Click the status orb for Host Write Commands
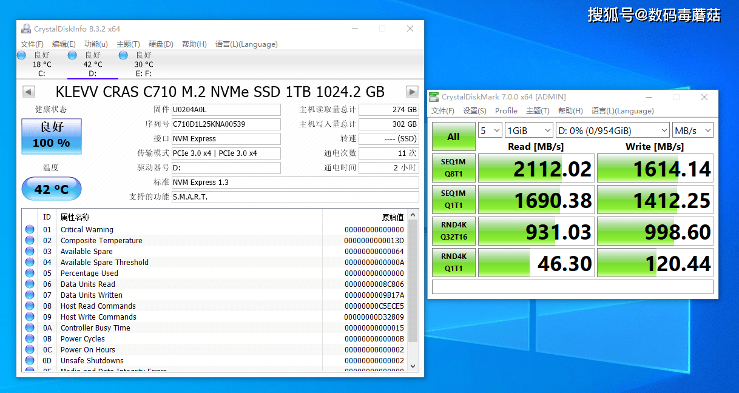The width and height of the screenshot is (739, 393). pyautogui.click(x=30, y=317)
